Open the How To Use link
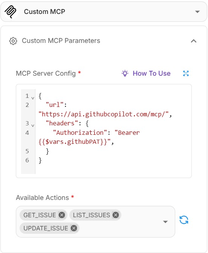 pyautogui.click(x=151, y=73)
